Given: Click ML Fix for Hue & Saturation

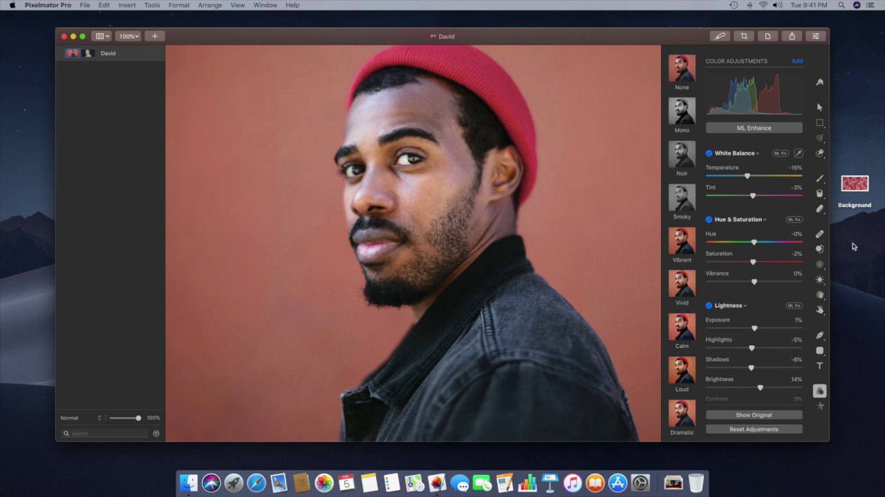Looking at the screenshot, I should [x=794, y=220].
